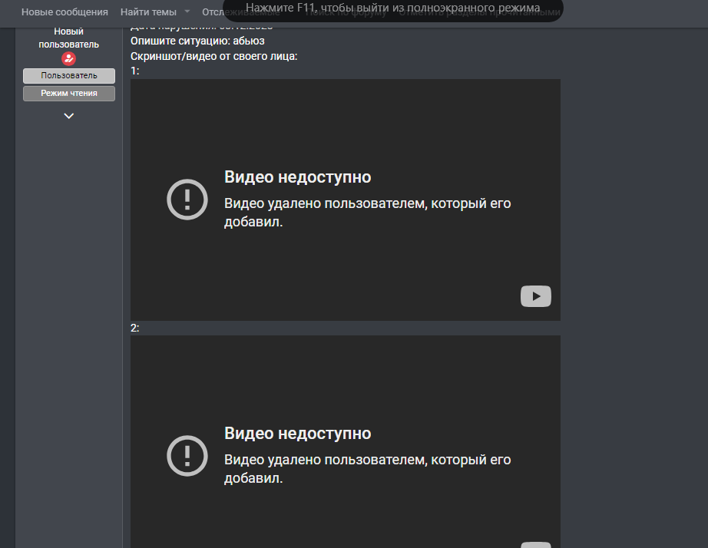Viewport: 708px width, 548px height.
Task: Click the label '1:' above first video
Action: click(134, 71)
